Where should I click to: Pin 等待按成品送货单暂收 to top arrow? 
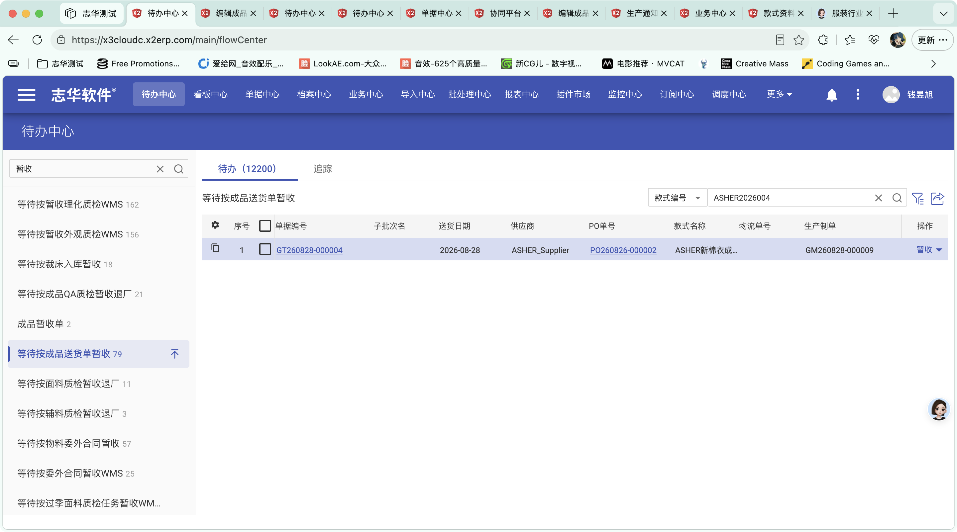point(174,354)
